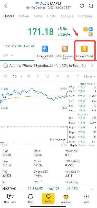Screen dimensions: 97x208
Task: Tap the yellow Trade button
Action: pyautogui.click(x=48, y=198)
